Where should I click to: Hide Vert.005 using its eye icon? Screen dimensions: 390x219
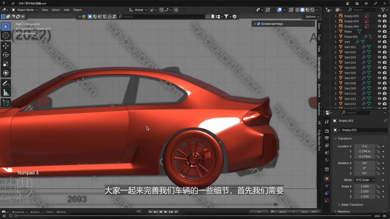[x=379, y=68]
